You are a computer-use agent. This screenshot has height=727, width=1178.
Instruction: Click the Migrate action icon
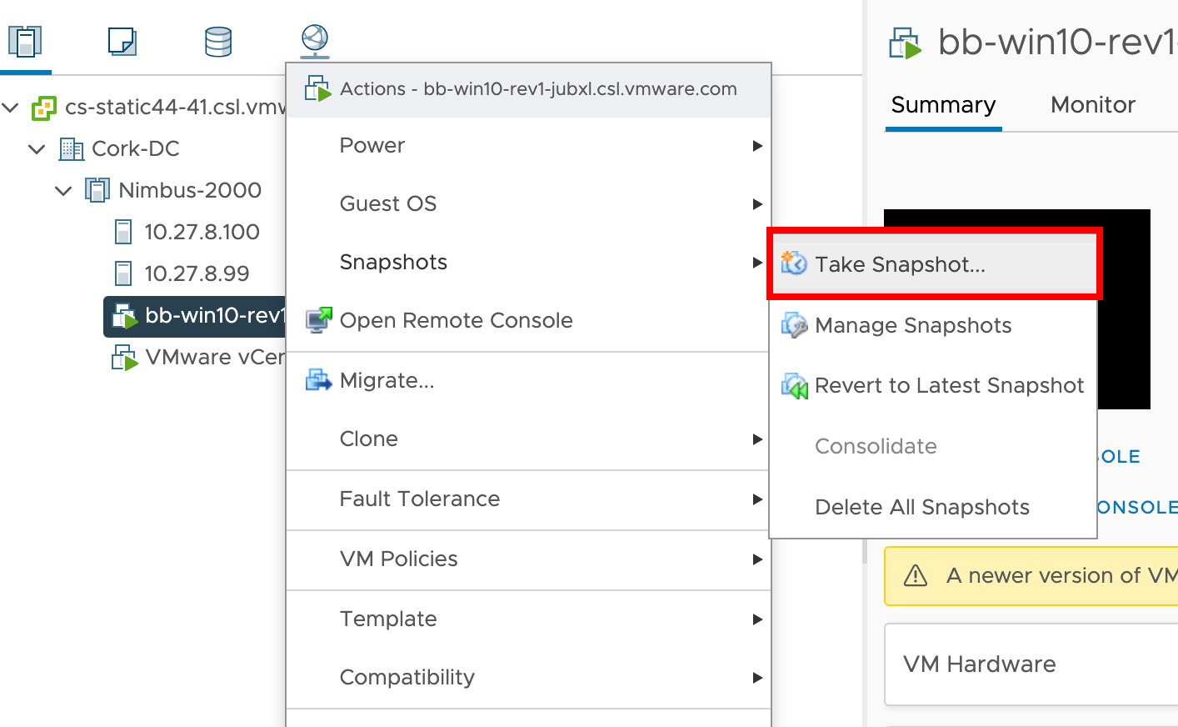pos(317,379)
